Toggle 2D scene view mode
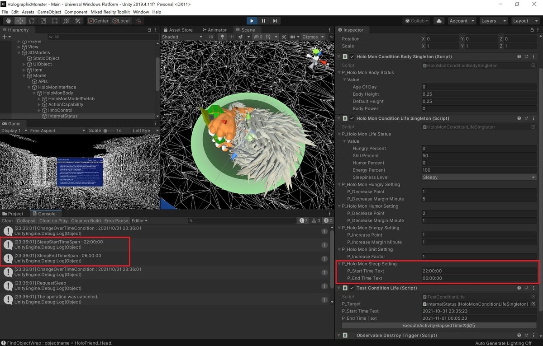This screenshot has width=543, height=346. tap(211, 37)
